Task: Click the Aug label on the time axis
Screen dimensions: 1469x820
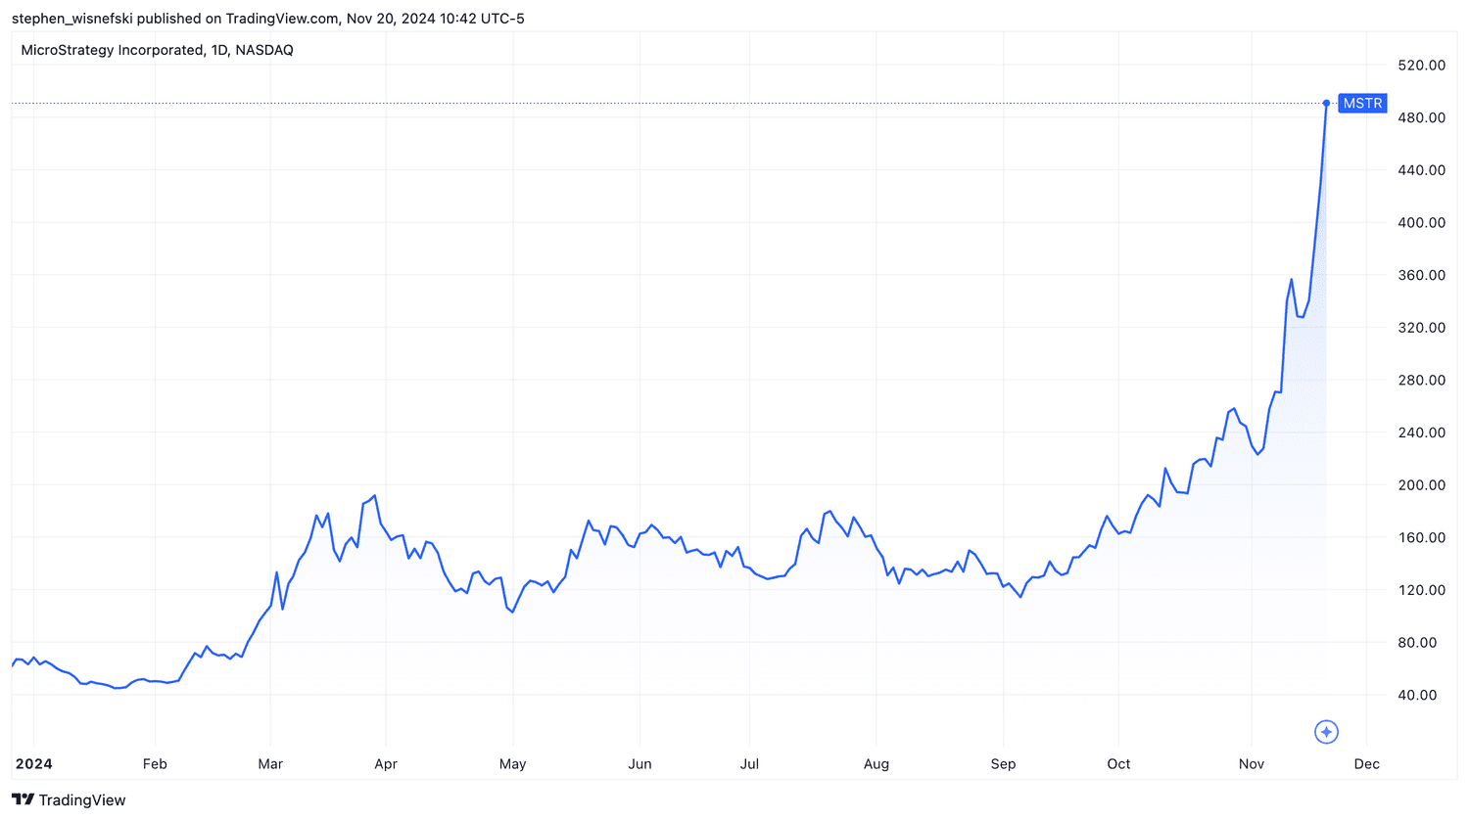Action: (877, 764)
